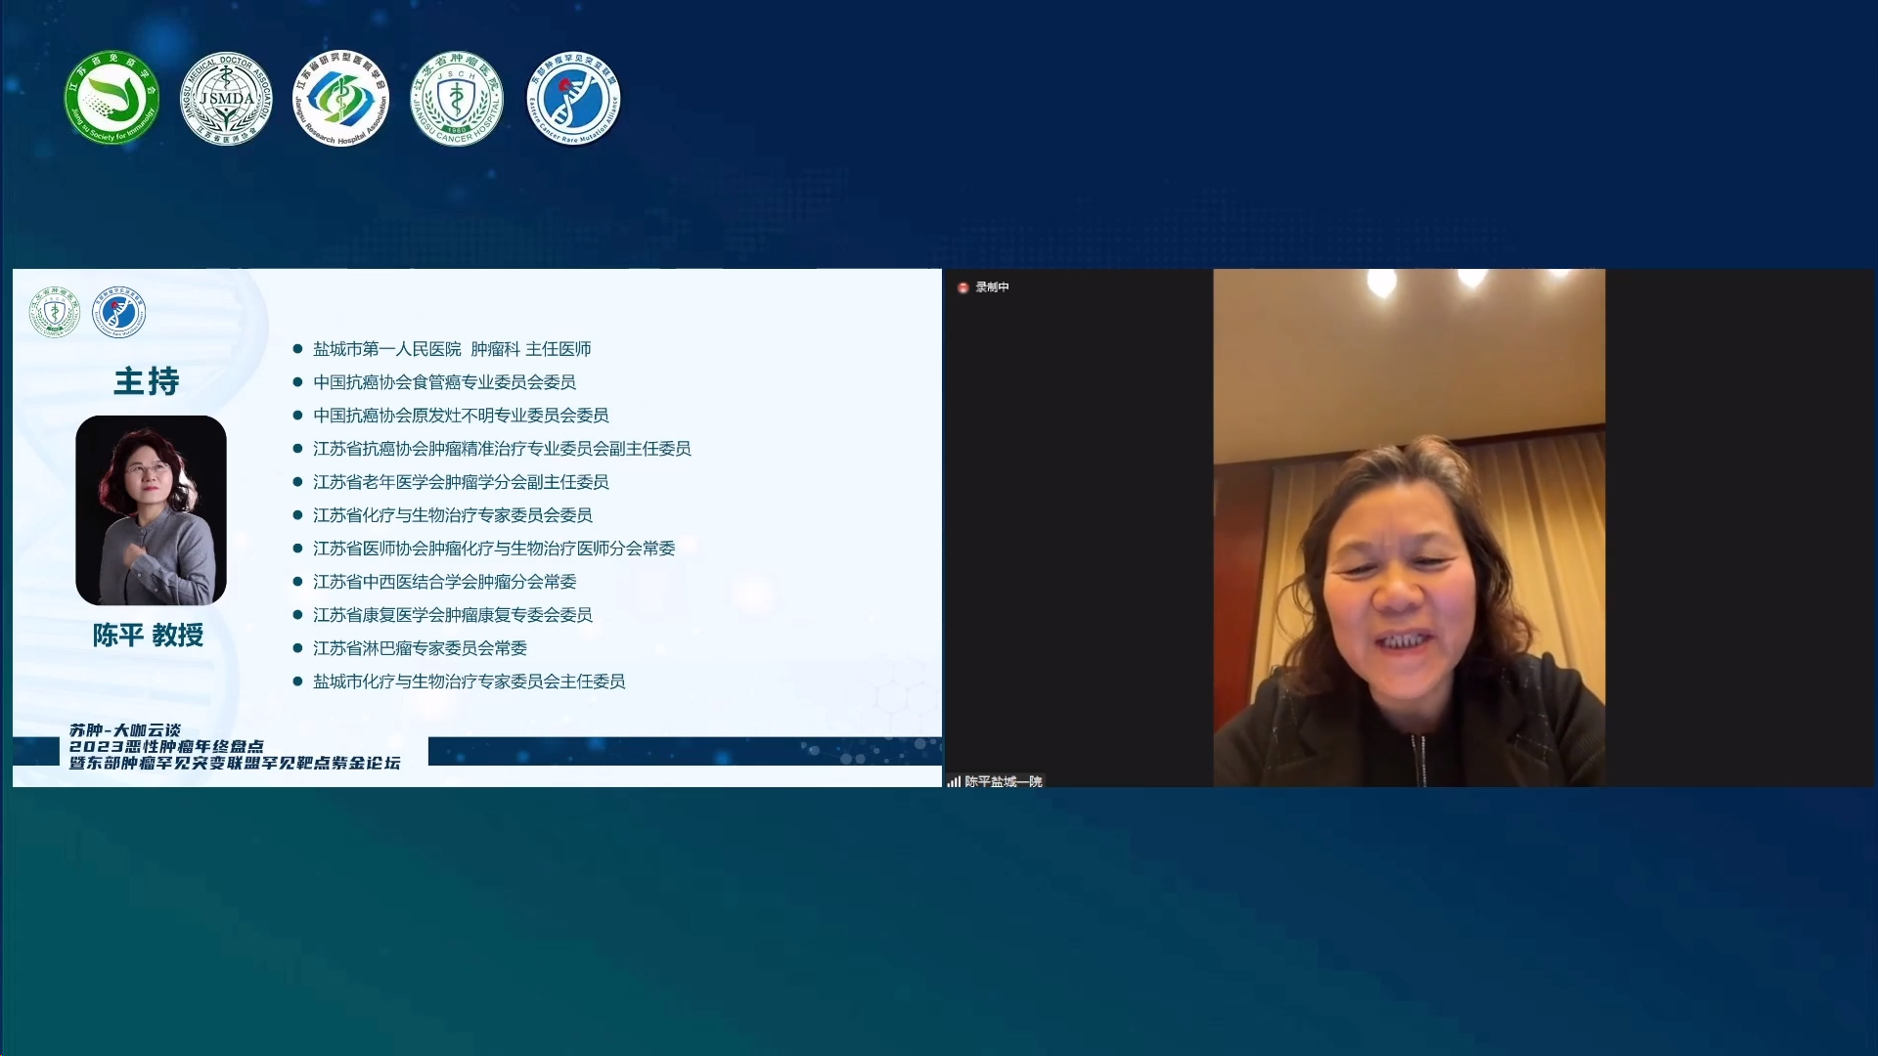Image resolution: width=1878 pixels, height=1056 pixels.
Task: Click the Jiangsu Research Hospital Association logo
Action: tap(341, 99)
